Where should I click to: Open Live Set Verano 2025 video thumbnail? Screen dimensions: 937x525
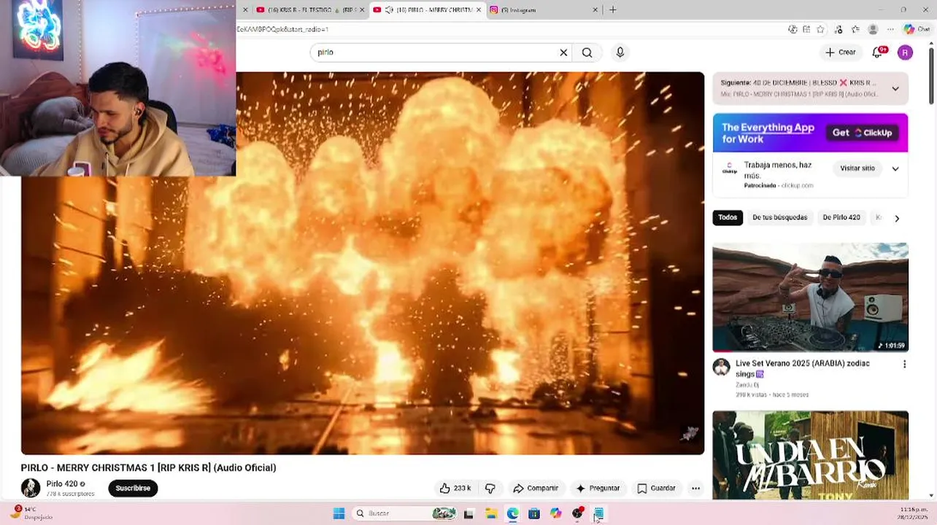810,297
